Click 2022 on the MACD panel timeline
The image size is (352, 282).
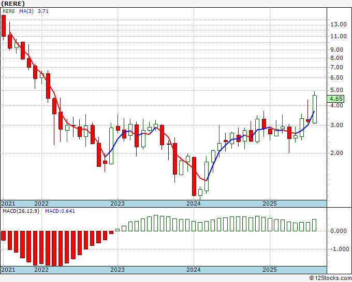tap(41, 270)
